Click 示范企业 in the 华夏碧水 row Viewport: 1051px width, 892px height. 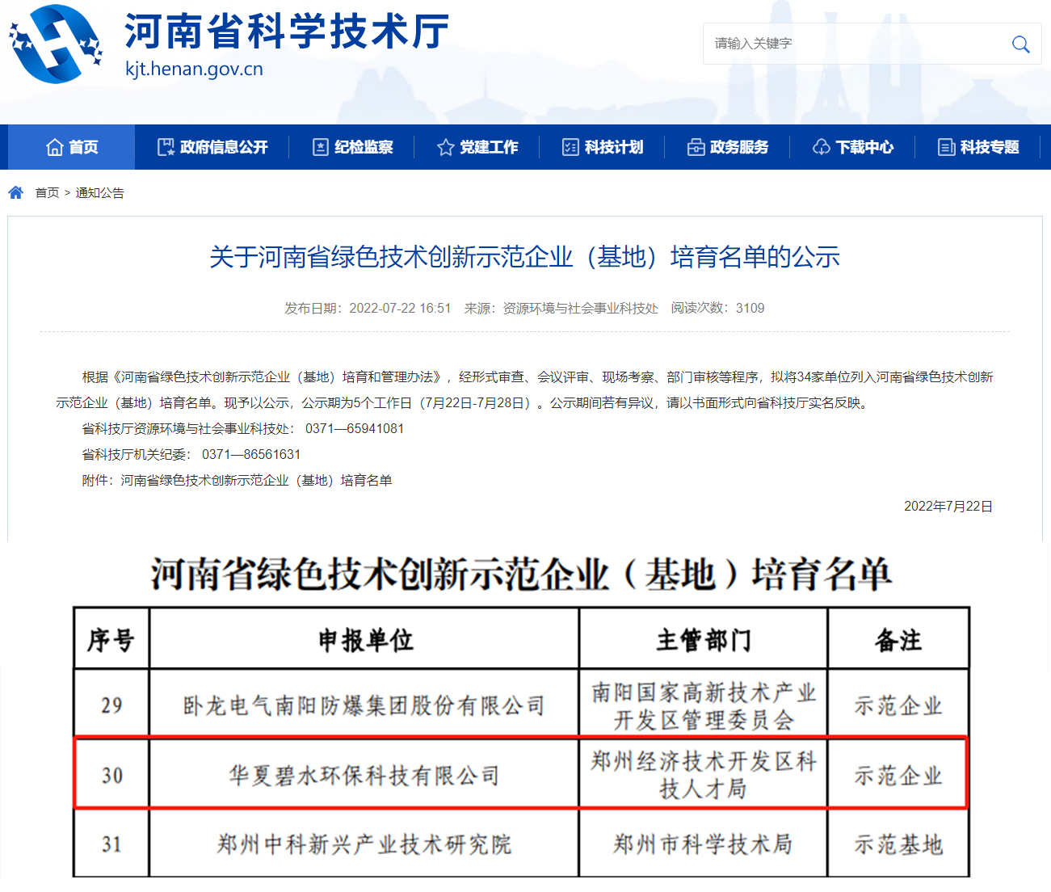tap(898, 776)
